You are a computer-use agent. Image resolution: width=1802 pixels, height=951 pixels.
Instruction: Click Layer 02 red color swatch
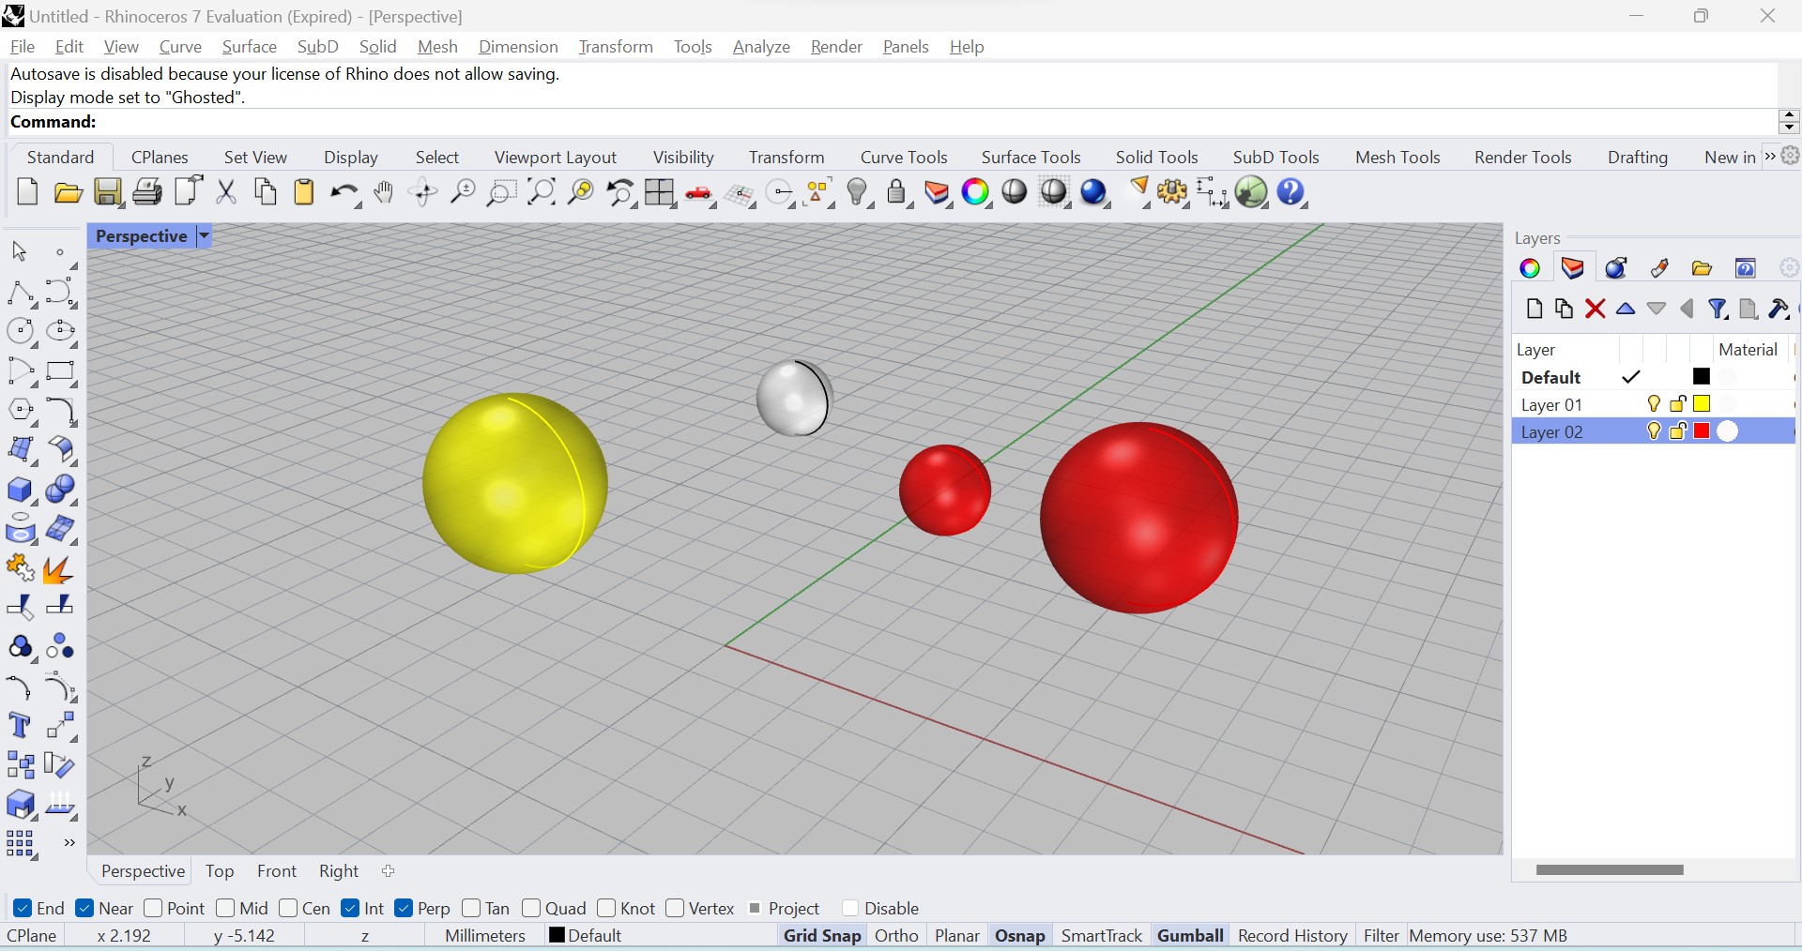(1703, 431)
